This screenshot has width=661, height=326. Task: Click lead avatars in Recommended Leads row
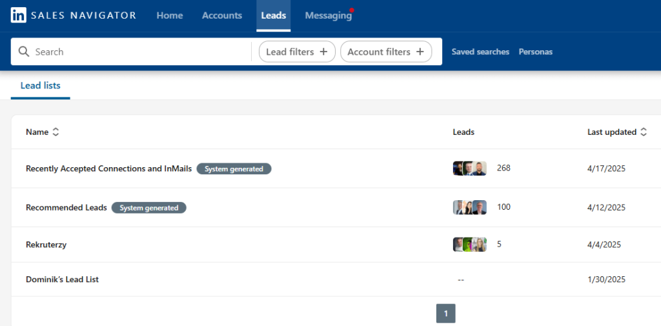point(470,207)
